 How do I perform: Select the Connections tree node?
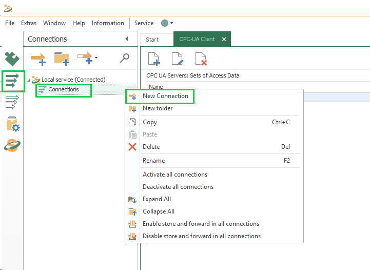(x=64, y=89)
